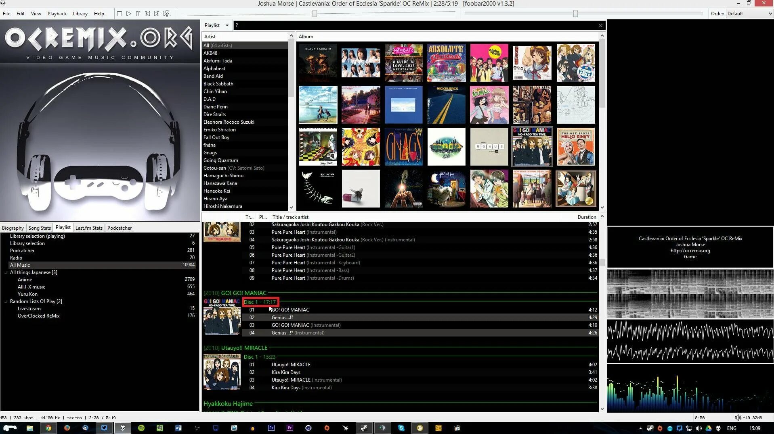Clear the playlist search box with X
The width and height of the screenshot is (774, 434).
[x=601, y=25]
